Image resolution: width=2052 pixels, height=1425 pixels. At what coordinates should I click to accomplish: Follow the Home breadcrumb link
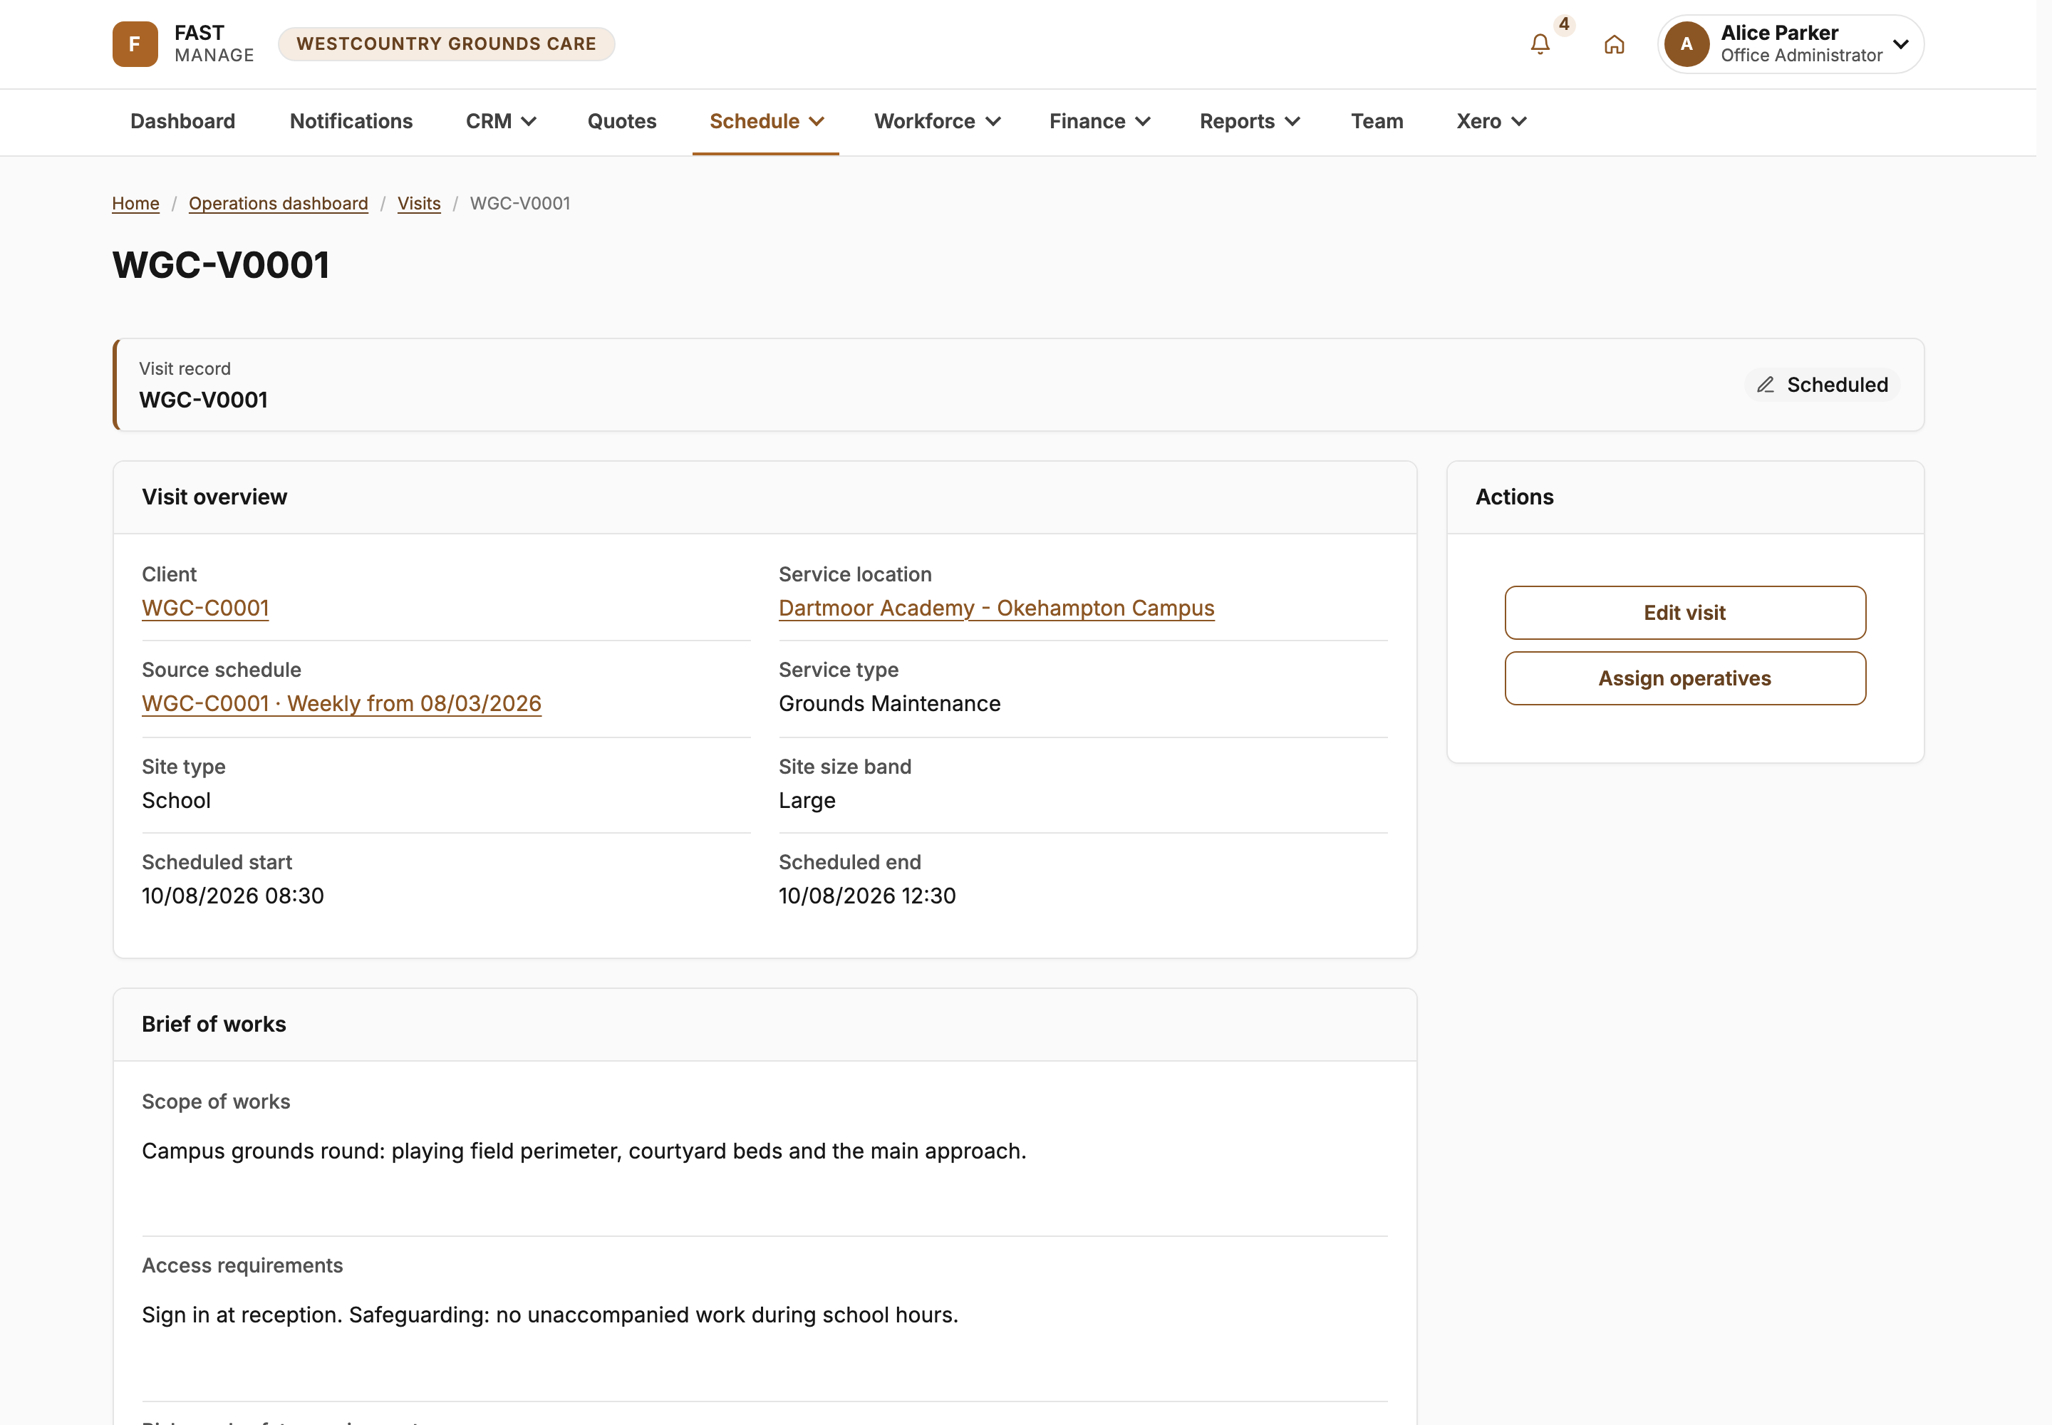(135, 204)
